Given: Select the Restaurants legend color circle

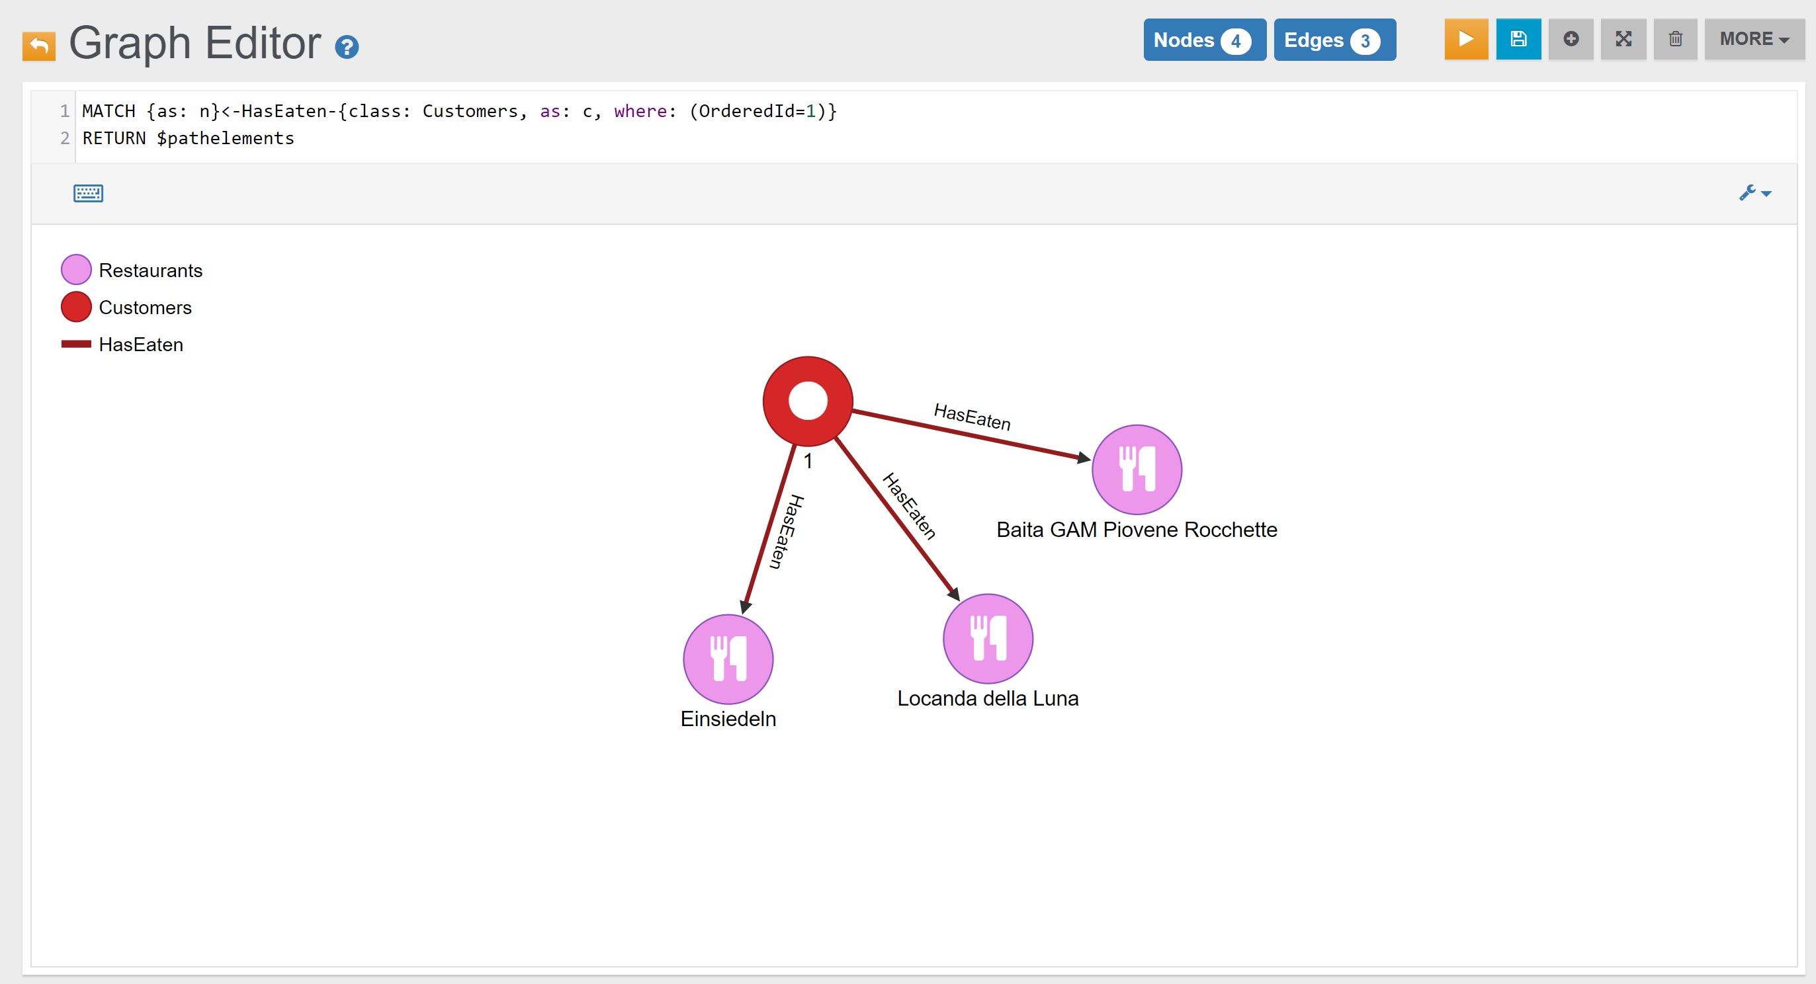Looking at the screenshot, I should 76,270.
